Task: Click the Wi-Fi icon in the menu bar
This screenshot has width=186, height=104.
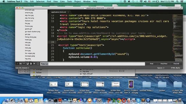Action: pos(141,1)
